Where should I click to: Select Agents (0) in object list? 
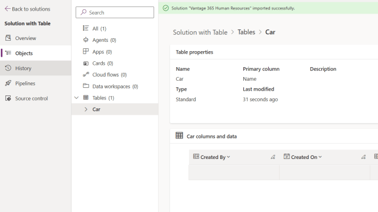click(115, 40)
